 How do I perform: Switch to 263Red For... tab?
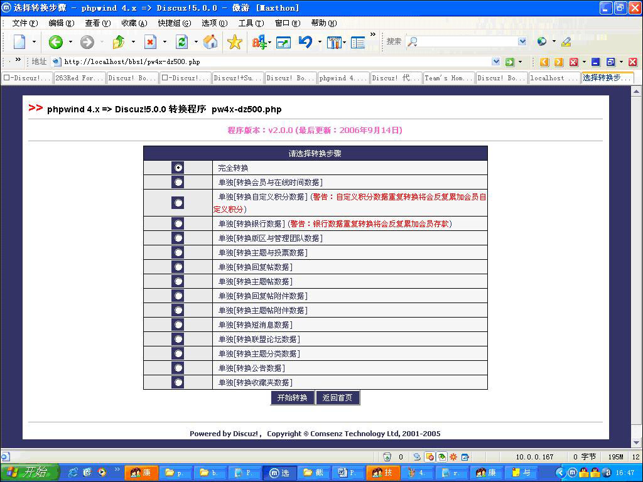pos(79,78)
